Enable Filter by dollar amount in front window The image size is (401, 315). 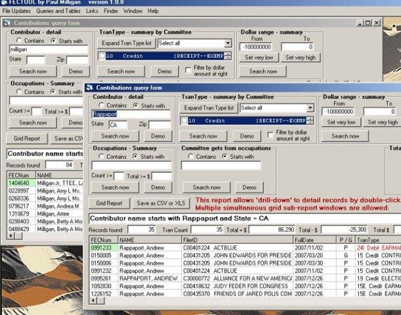point(270,135)
